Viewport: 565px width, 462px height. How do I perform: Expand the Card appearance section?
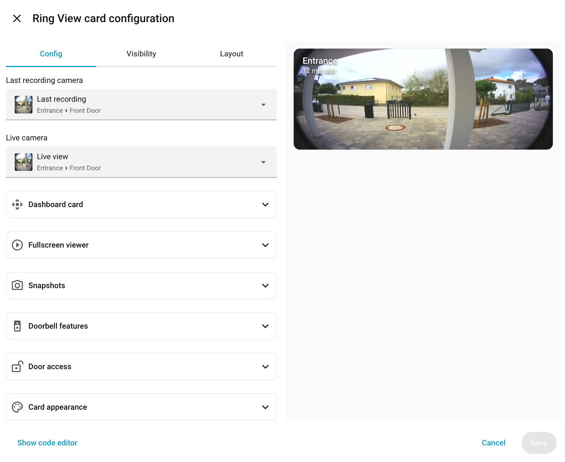coord(141,407)
